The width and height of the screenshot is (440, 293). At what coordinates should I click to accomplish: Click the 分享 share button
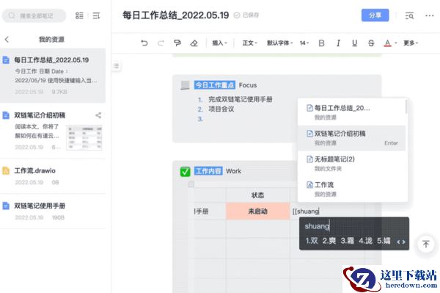point(375,15)
